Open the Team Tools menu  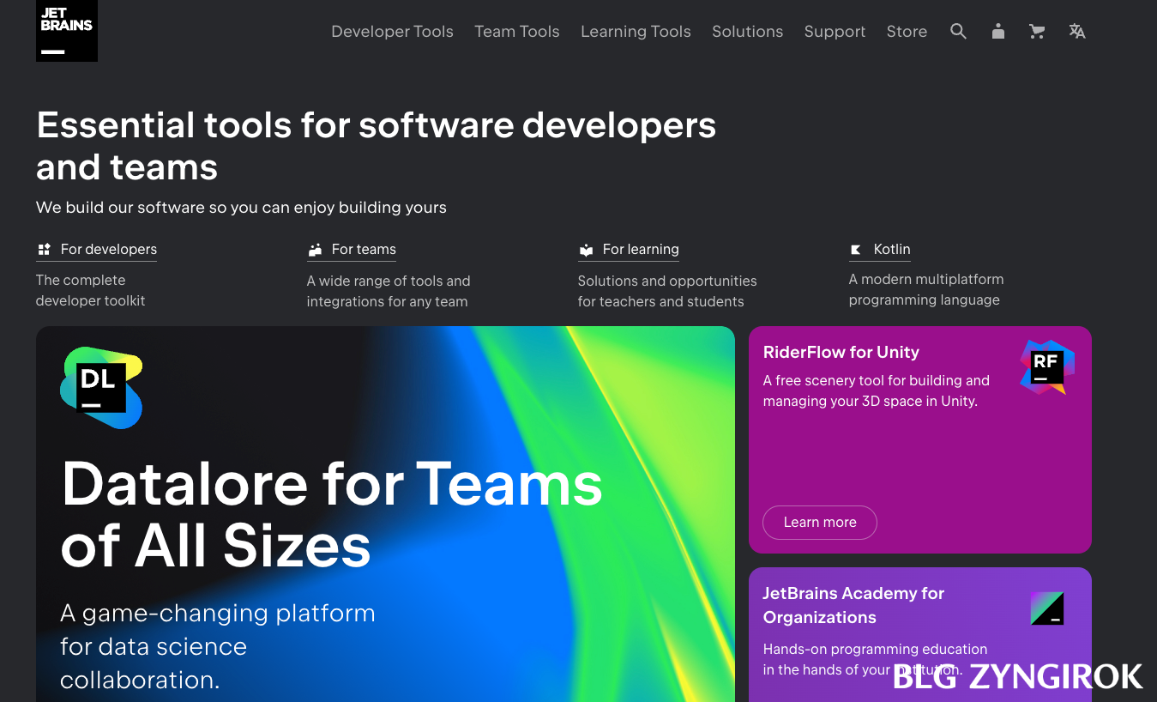click(x=516, y=31)
